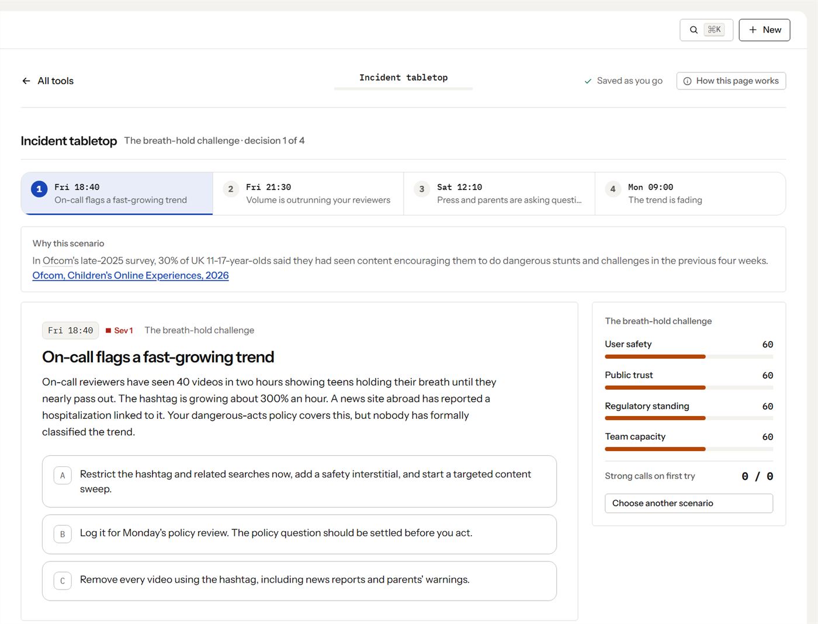The height and width of the screenshot is (624, 818).
Task: Click the letter A option badge
Action: point(63,476)
